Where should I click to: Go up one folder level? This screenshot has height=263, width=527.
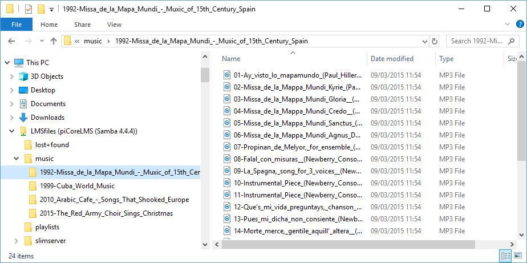(54, 41)
